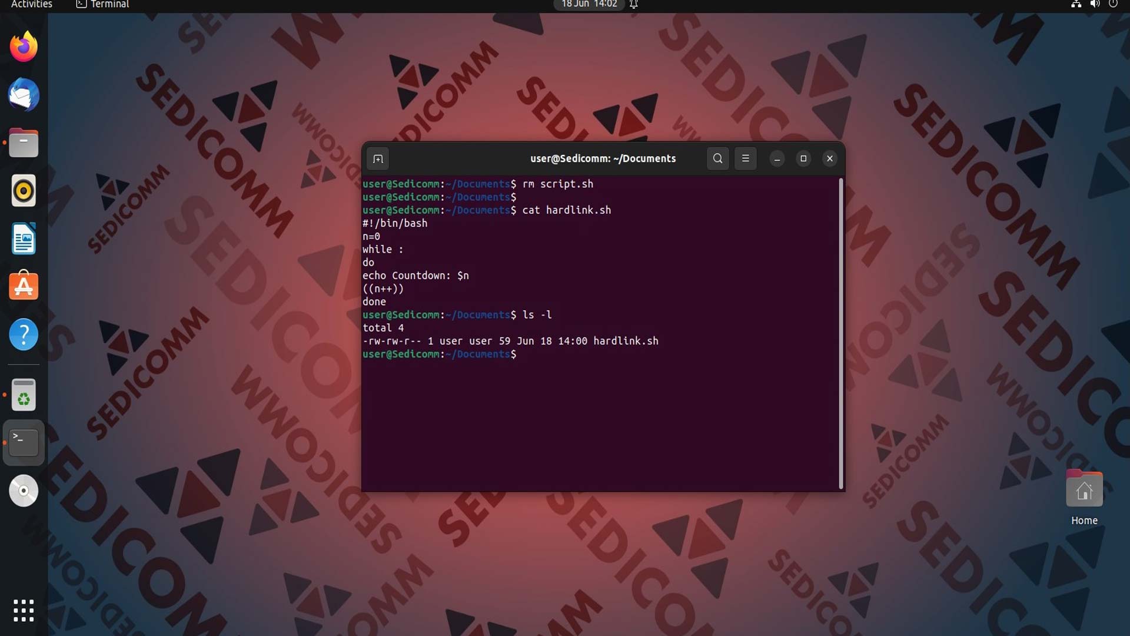Click the power icon in top bar
Image resolution: width=1130 pixels, height=636 pixels.
[1113, 4]
